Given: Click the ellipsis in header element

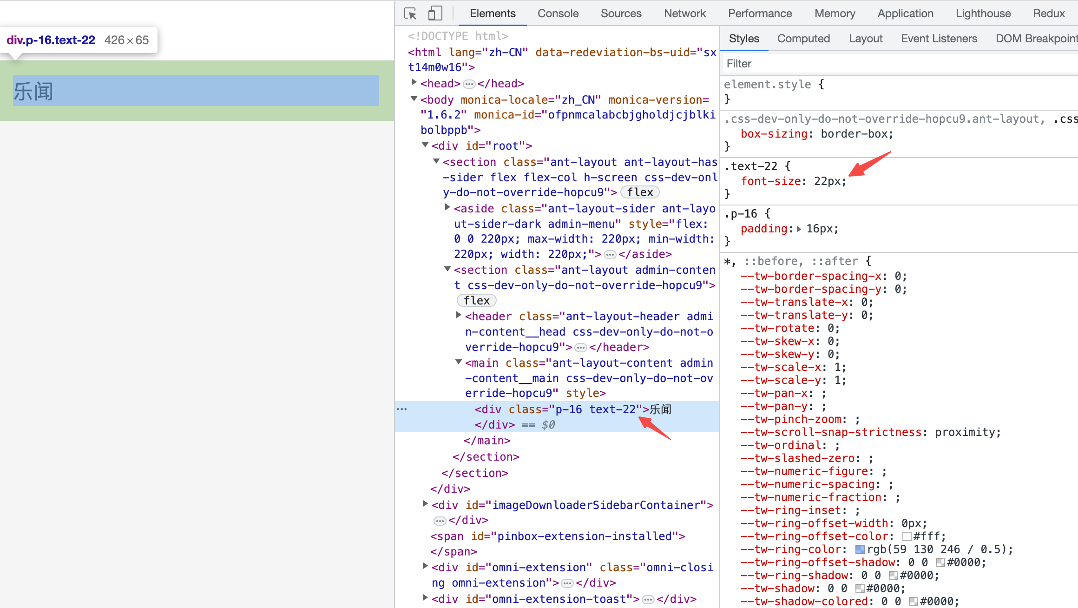Looking at the screenshot, I should click(581, 348).
